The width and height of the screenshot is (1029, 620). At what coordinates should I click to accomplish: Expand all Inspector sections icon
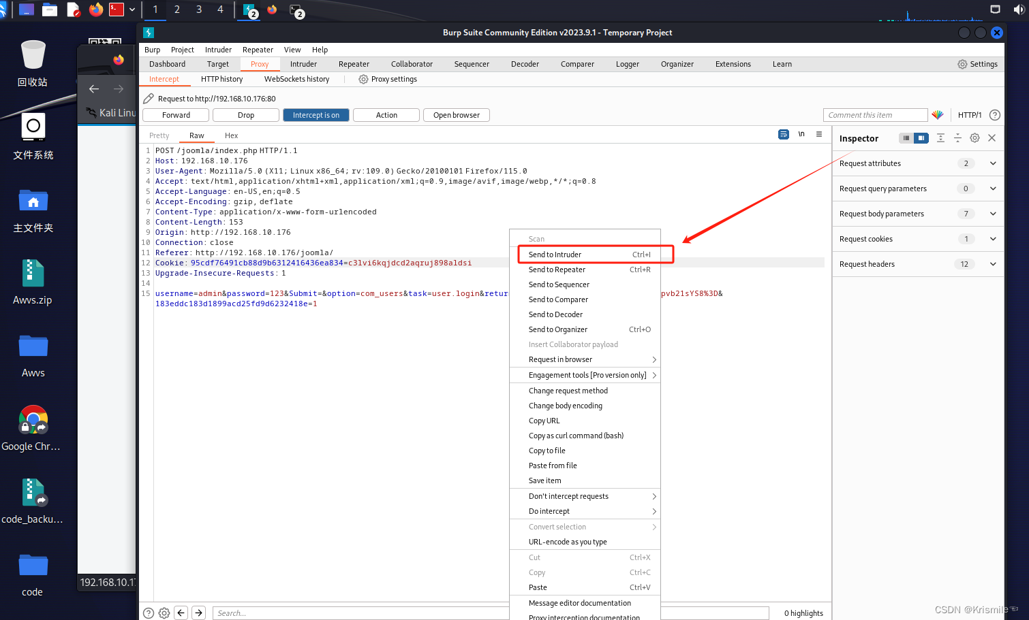pyautogui.click(x=940, y=138)
